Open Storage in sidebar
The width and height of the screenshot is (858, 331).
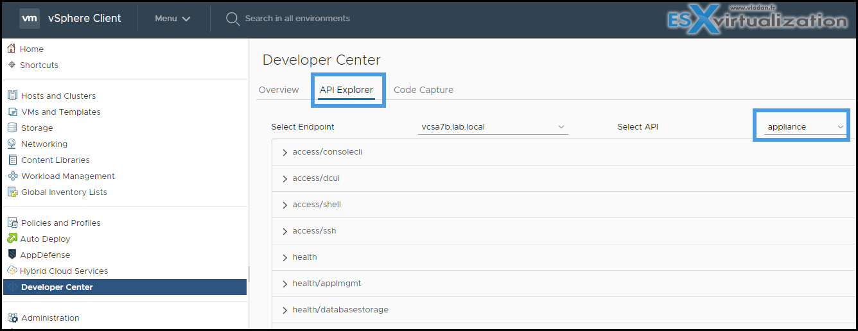coord(37,128)
